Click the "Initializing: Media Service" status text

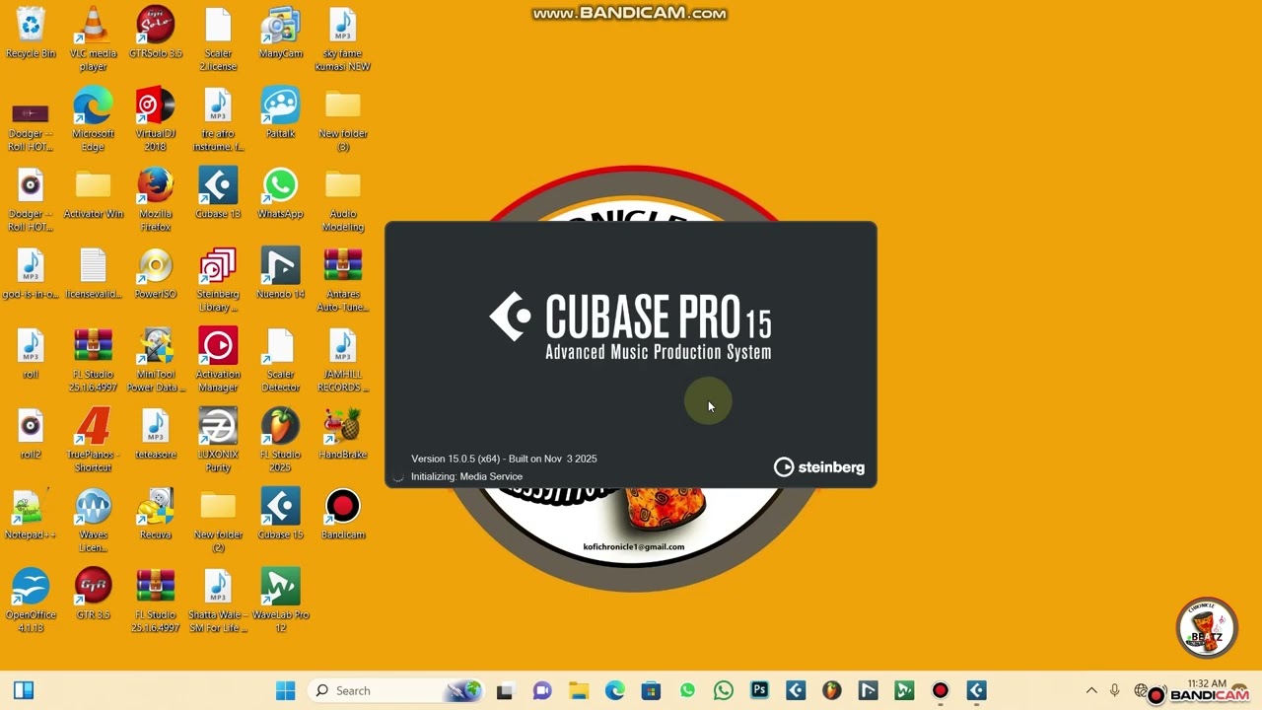click(466, 476)
